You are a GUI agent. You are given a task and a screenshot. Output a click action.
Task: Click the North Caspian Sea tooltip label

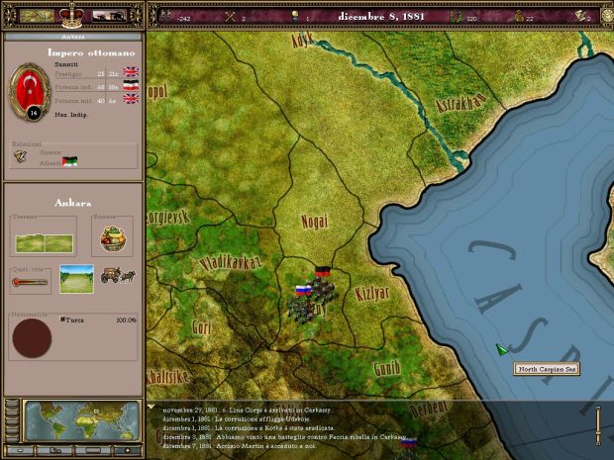[547, 369]
